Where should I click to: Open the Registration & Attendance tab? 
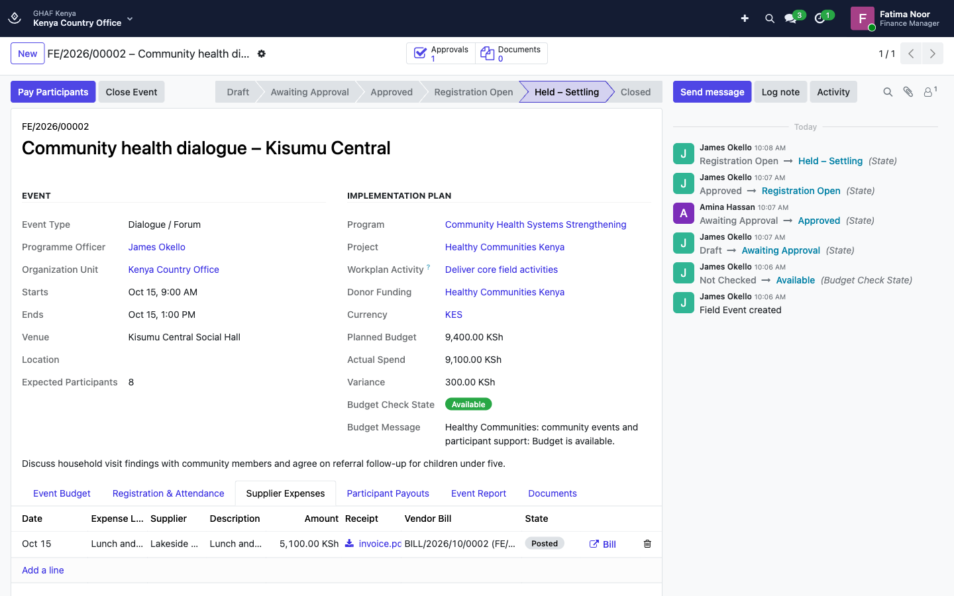pyautogui.click(x=168, y=493)
